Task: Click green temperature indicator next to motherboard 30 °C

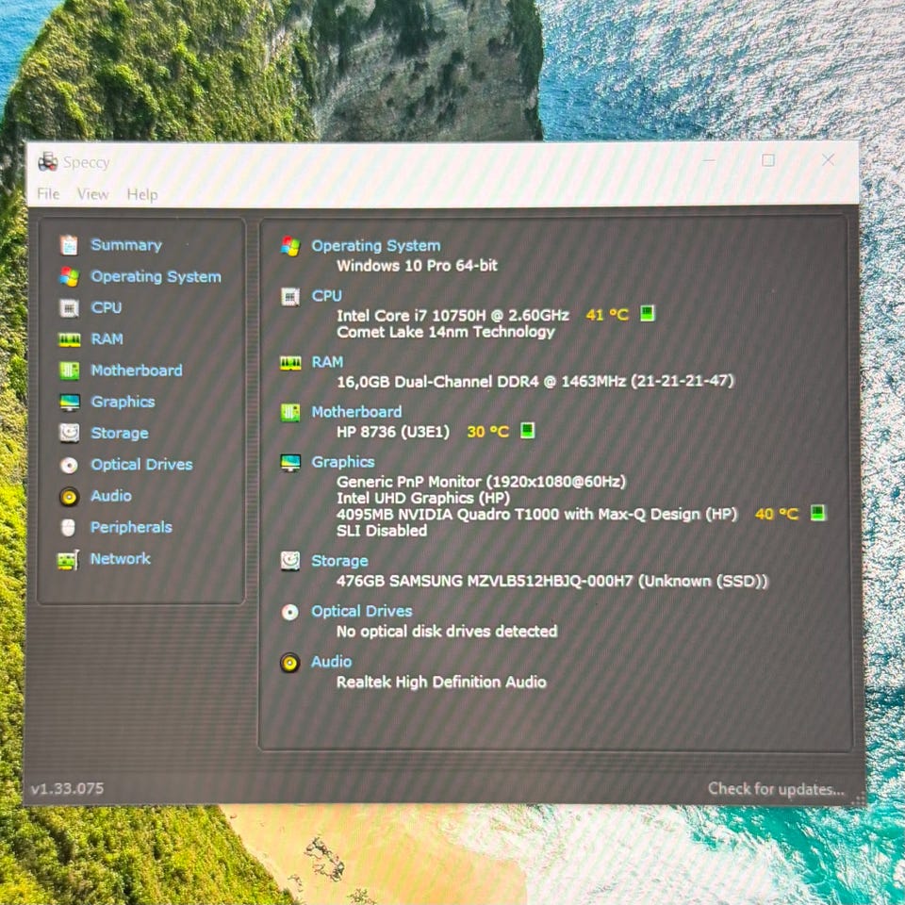Action: pos(528,431)
